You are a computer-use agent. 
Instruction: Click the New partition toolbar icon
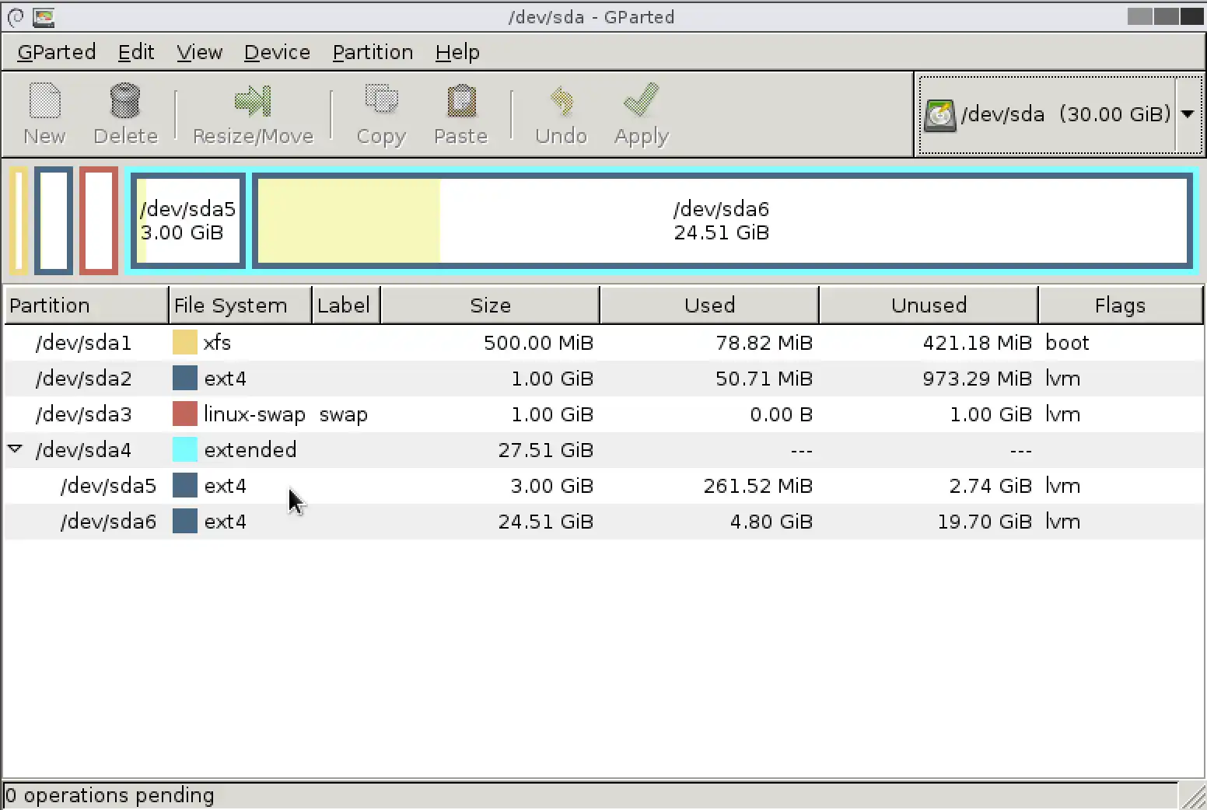point(44,101)
